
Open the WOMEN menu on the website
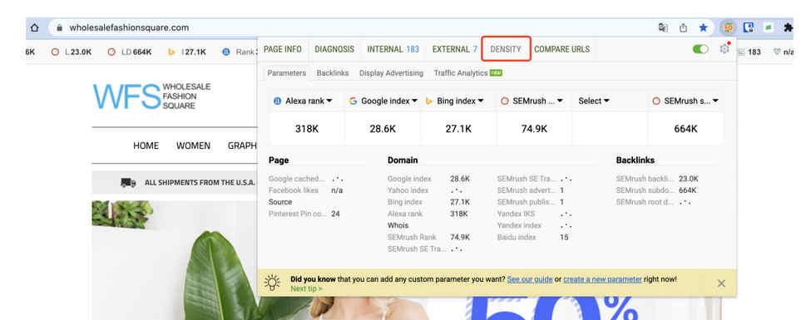(x=193, y=145)
